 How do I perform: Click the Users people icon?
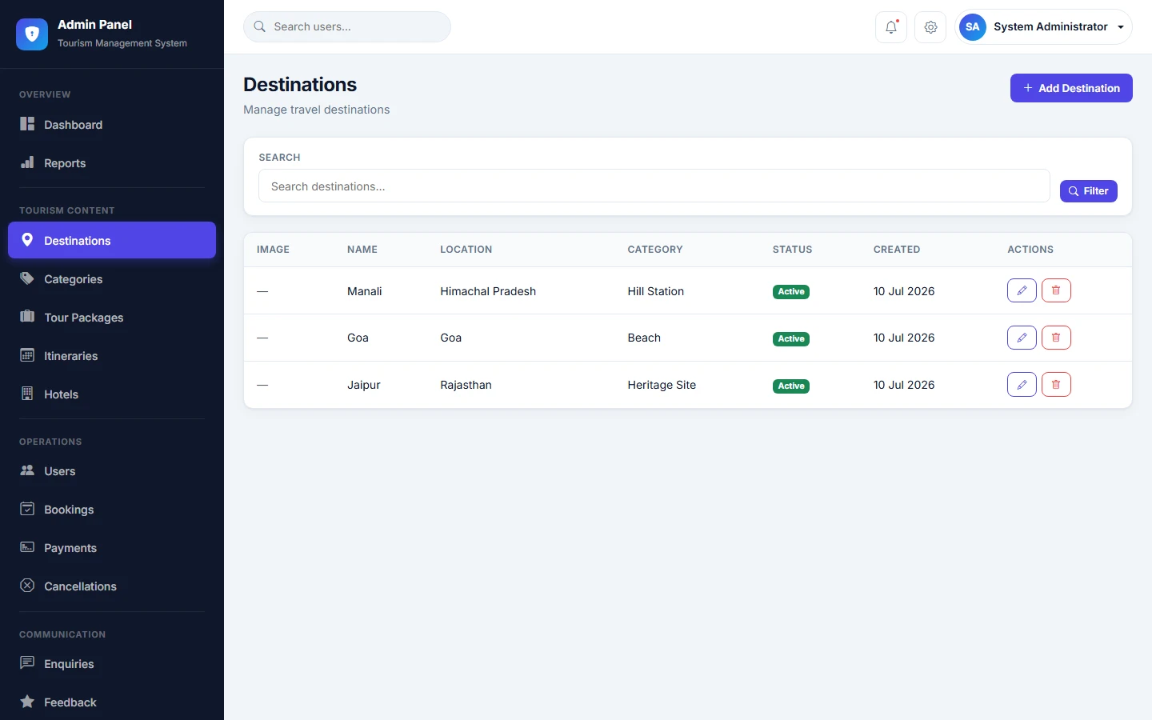click(27, 470)
